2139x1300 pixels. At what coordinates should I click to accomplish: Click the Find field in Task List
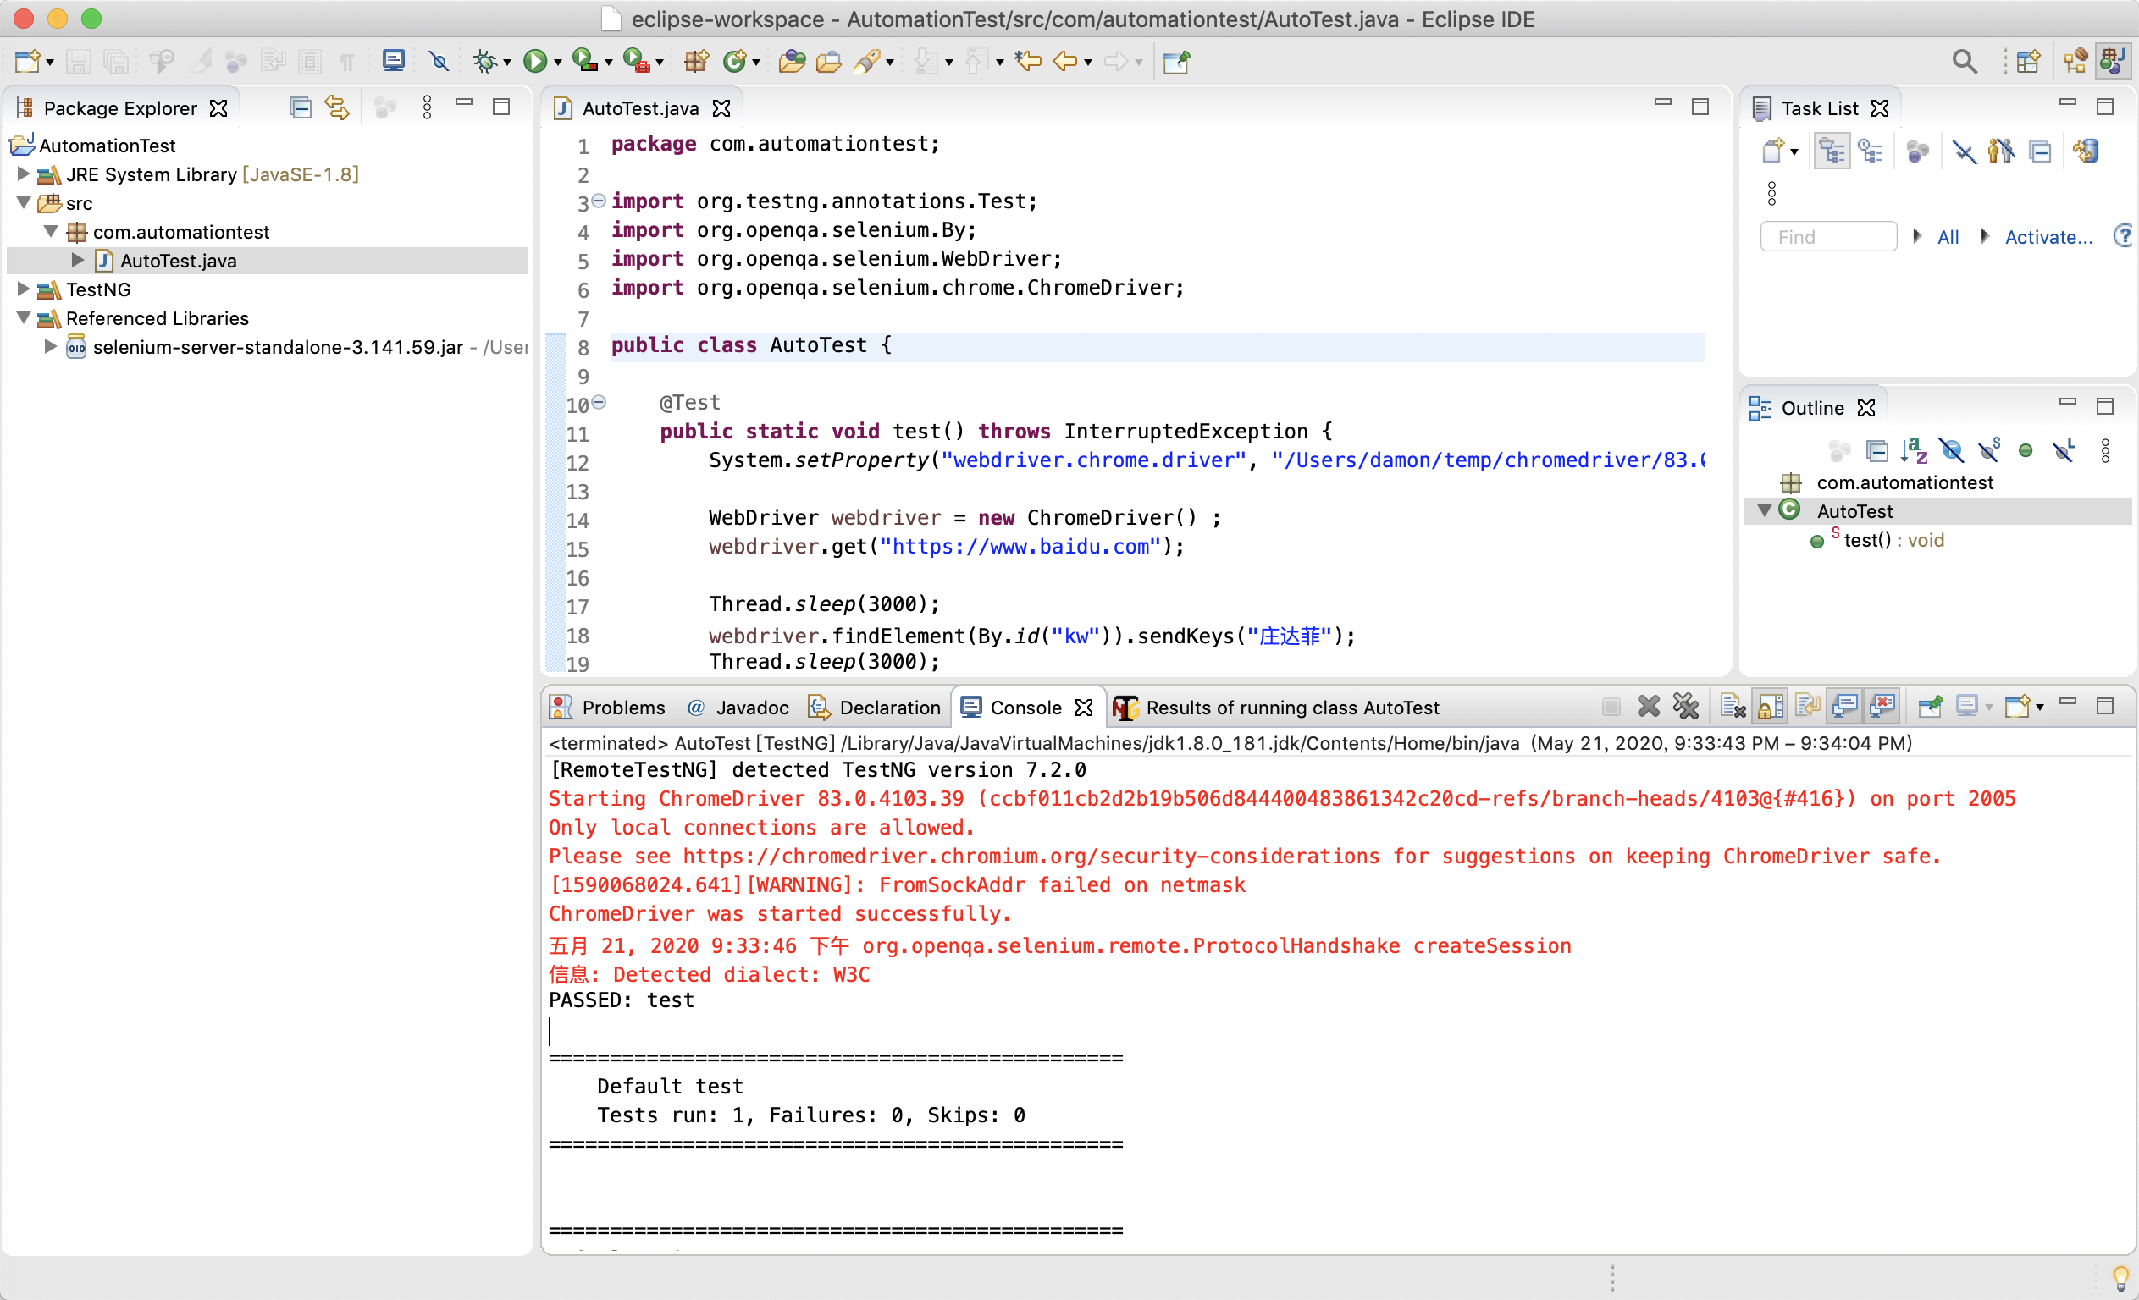coord(1827,237)
